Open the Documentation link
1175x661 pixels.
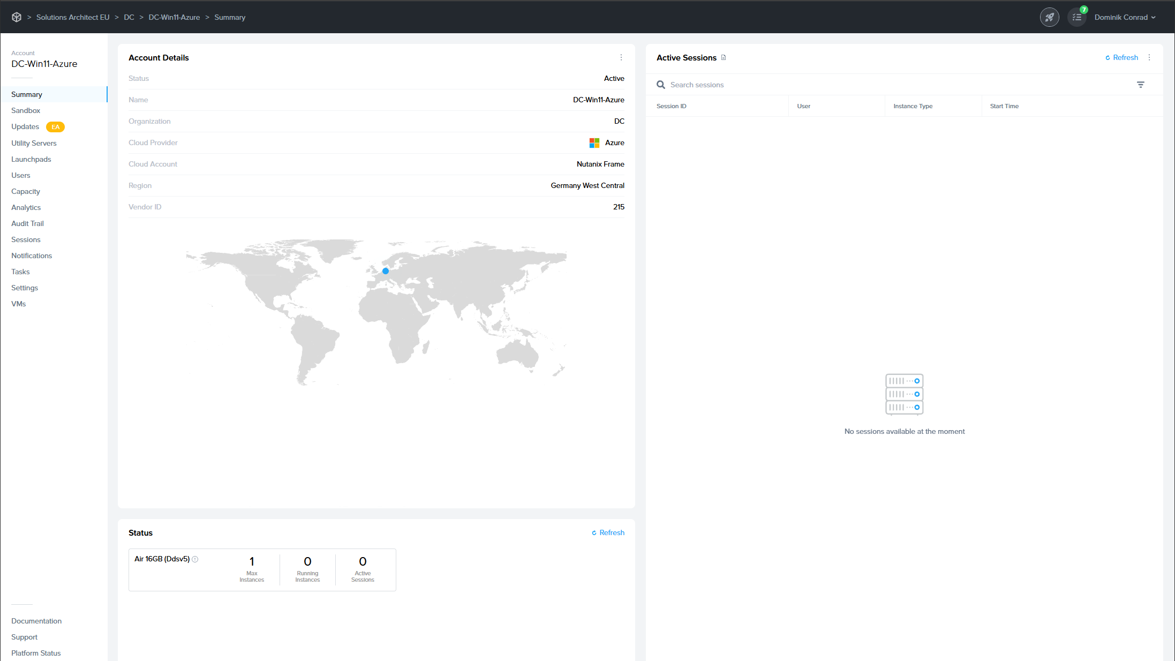(36, 621)
